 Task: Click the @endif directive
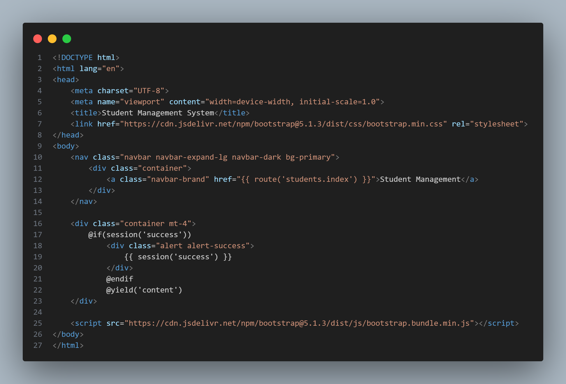(x=119, y=279)
